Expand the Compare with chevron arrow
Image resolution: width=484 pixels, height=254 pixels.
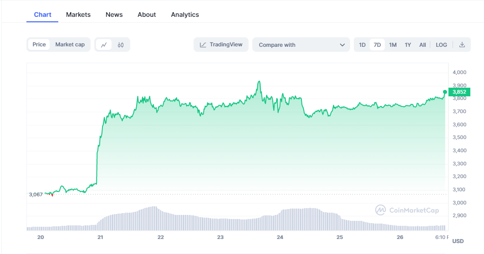coord(342,45)
